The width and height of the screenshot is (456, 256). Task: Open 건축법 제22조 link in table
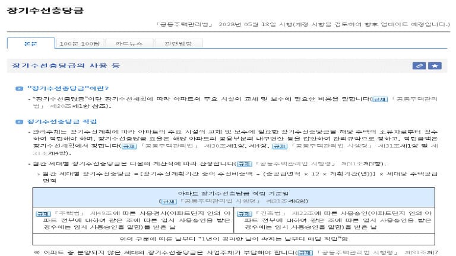point(284,213)
